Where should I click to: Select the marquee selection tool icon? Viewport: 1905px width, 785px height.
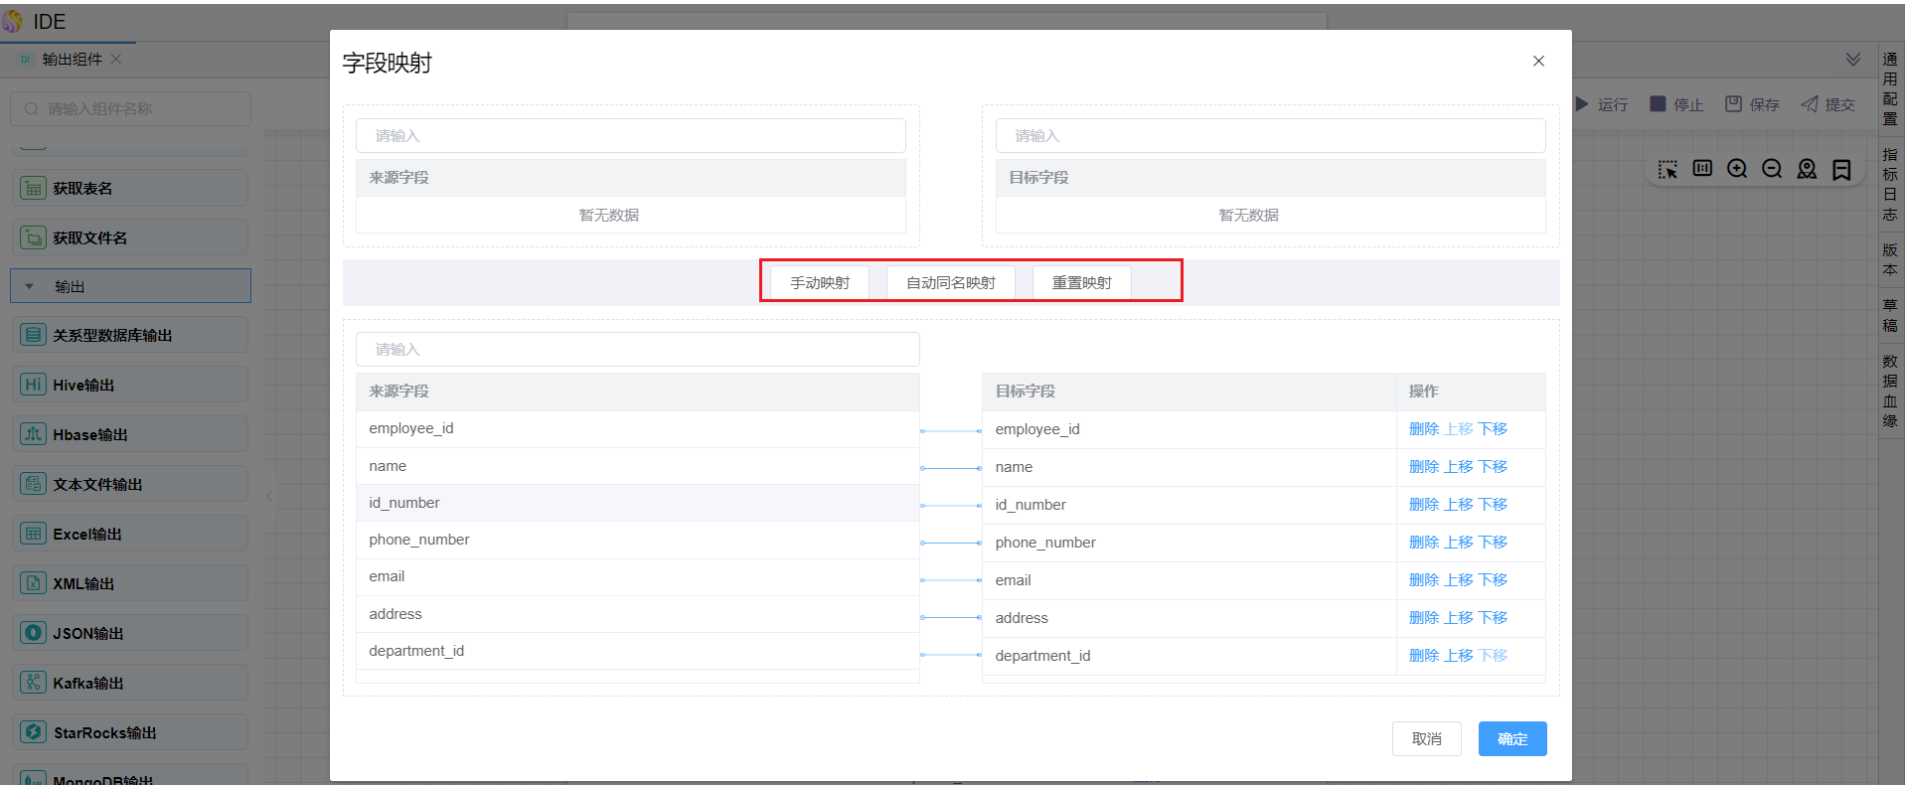1667,169
